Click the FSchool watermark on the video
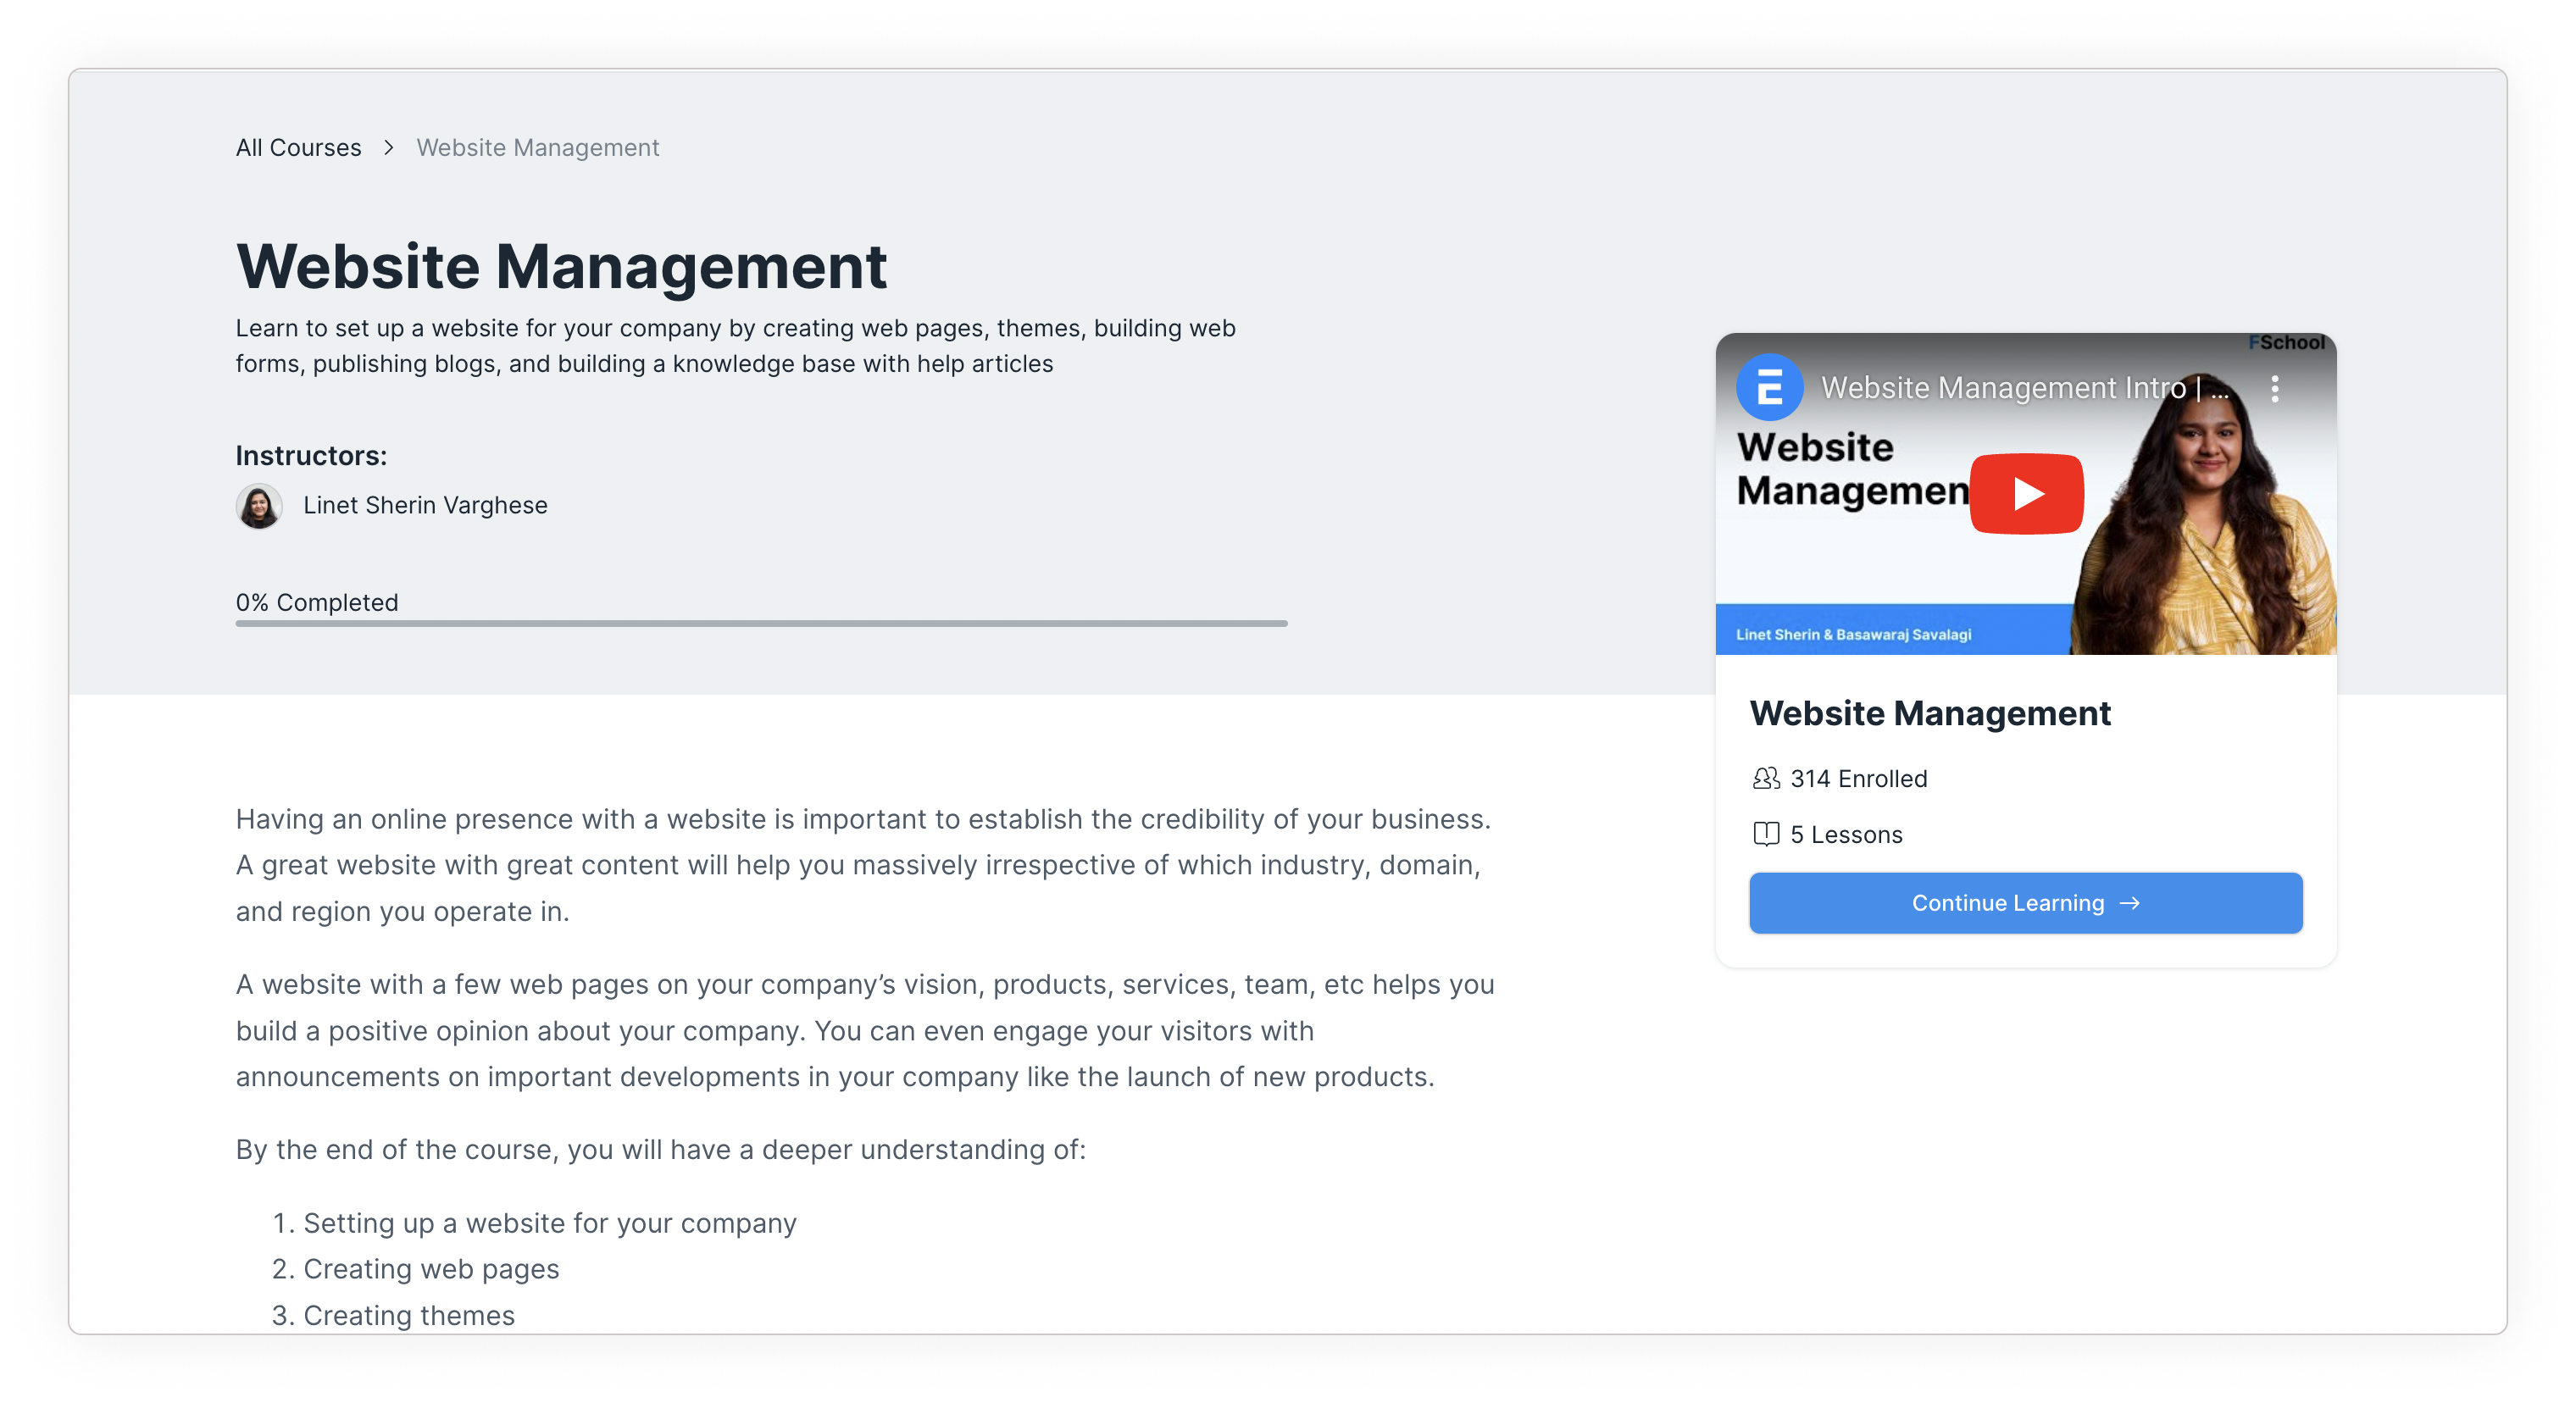This screenshot has height=1403, width=2576. click(x=2286, y=343)
